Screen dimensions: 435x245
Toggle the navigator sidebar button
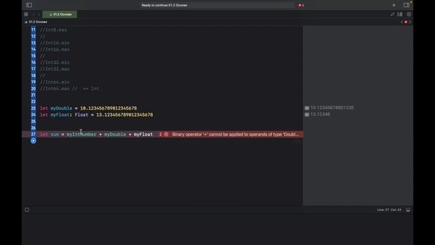pos(29,5)
